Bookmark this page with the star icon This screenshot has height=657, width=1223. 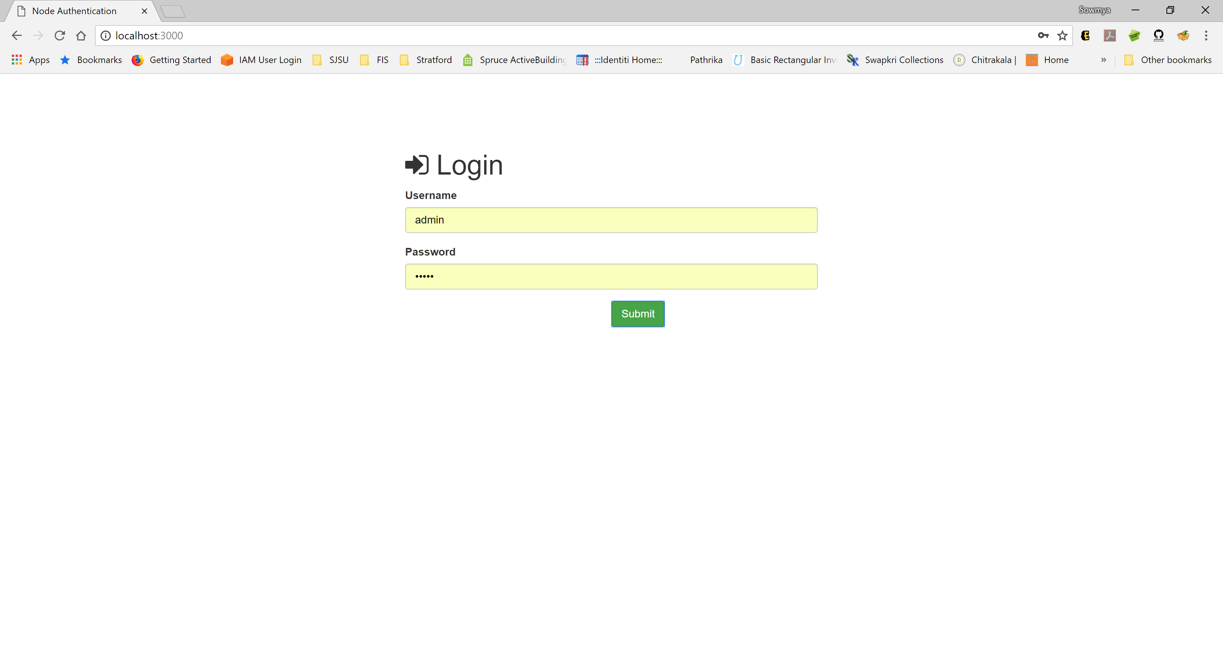click(1062, 36)
